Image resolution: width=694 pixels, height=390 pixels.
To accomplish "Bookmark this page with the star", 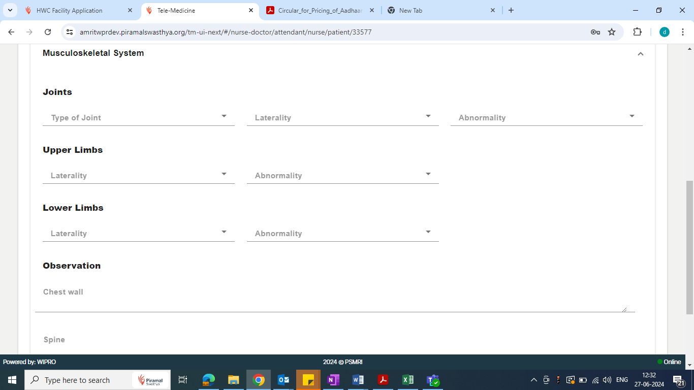I will (x=612, y=32).
